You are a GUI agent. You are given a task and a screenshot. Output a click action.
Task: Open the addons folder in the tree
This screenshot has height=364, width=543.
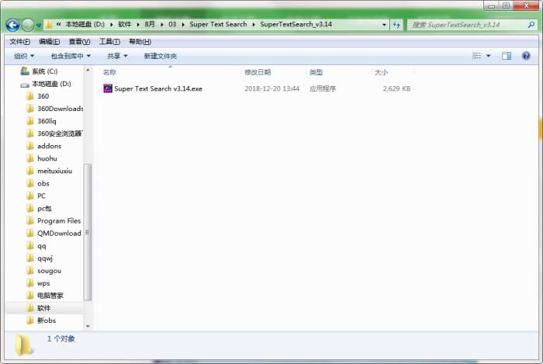pos(49,146)
